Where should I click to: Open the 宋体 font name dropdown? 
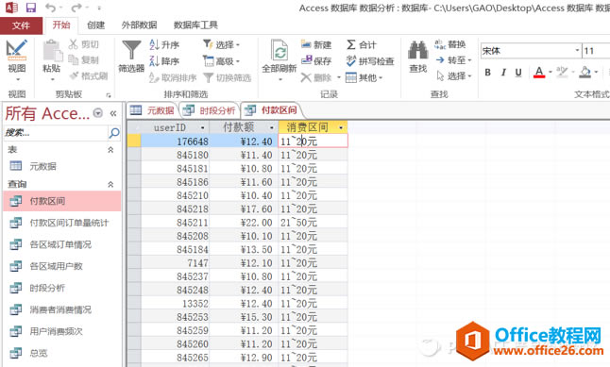pyautogui.click(x=577, y=51)
